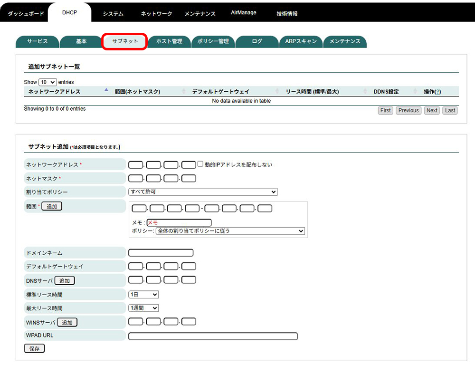Sort table by ネットワークアドレス column arrow
The width and height of the screenshot is (475, 365).
coord(106,90)
